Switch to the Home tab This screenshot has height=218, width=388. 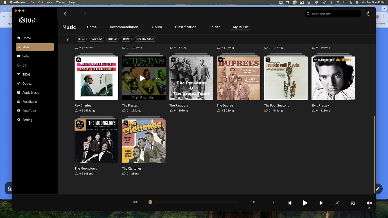pyautogui.click(x=92, y=27)
